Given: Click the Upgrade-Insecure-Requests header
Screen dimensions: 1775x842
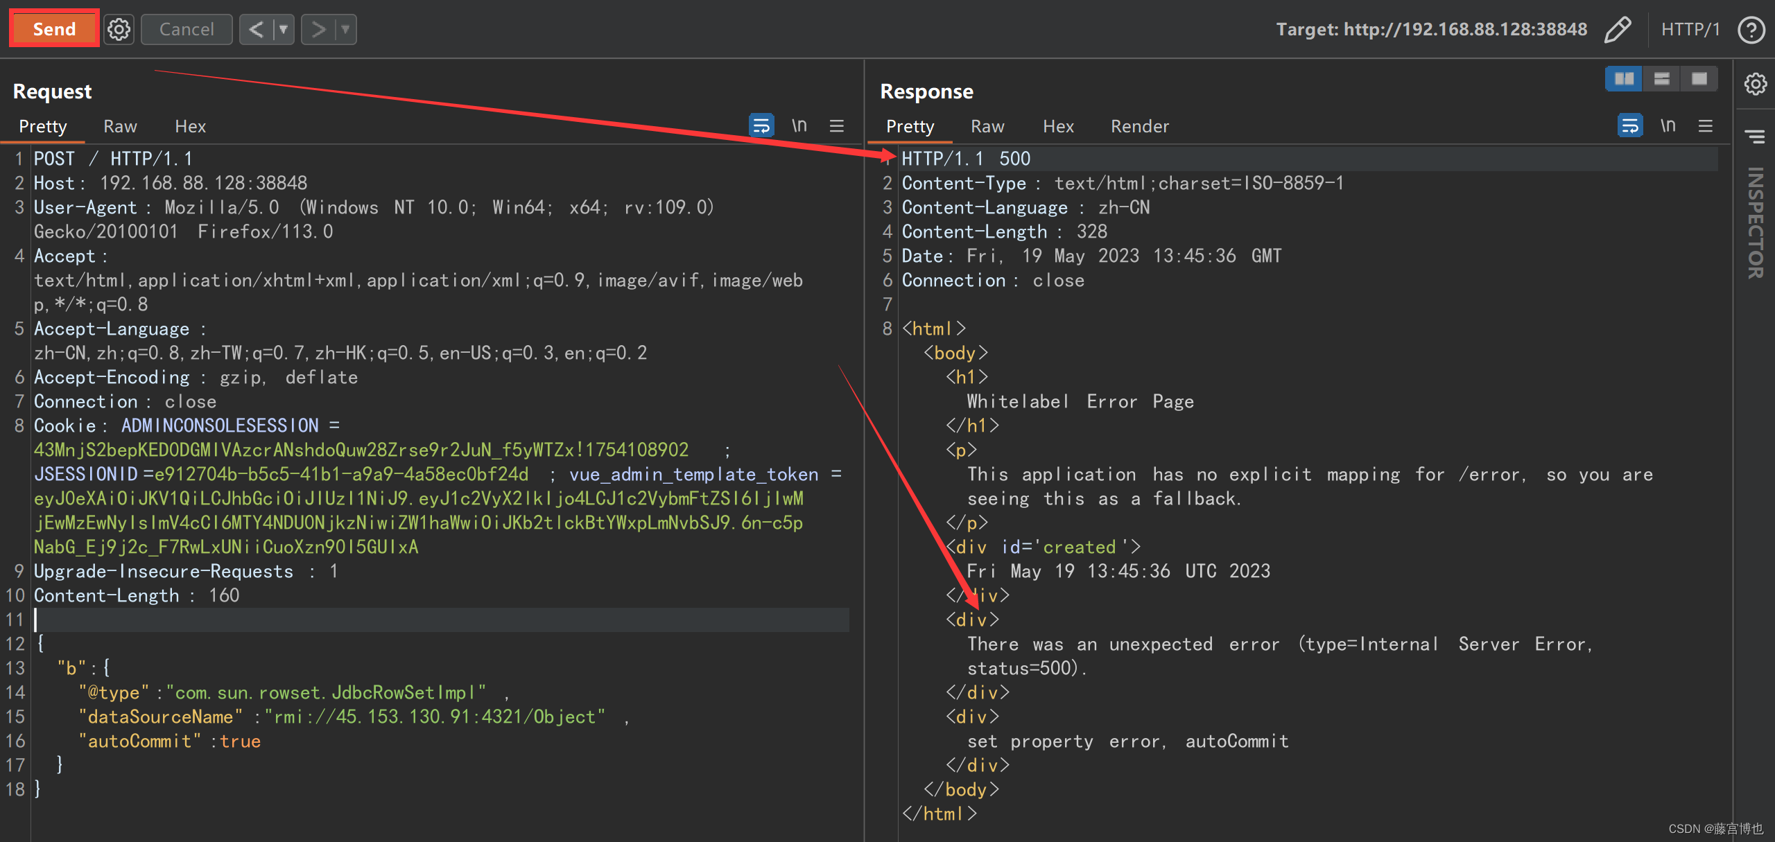Looking at the screenshot, I should coord(186,571).
